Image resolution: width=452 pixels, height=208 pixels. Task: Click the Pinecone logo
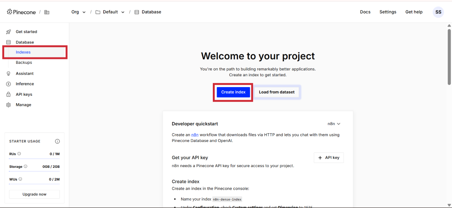click(21, 12)
